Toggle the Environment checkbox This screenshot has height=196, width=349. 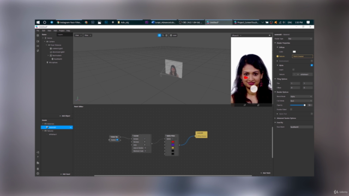point(311,60)
